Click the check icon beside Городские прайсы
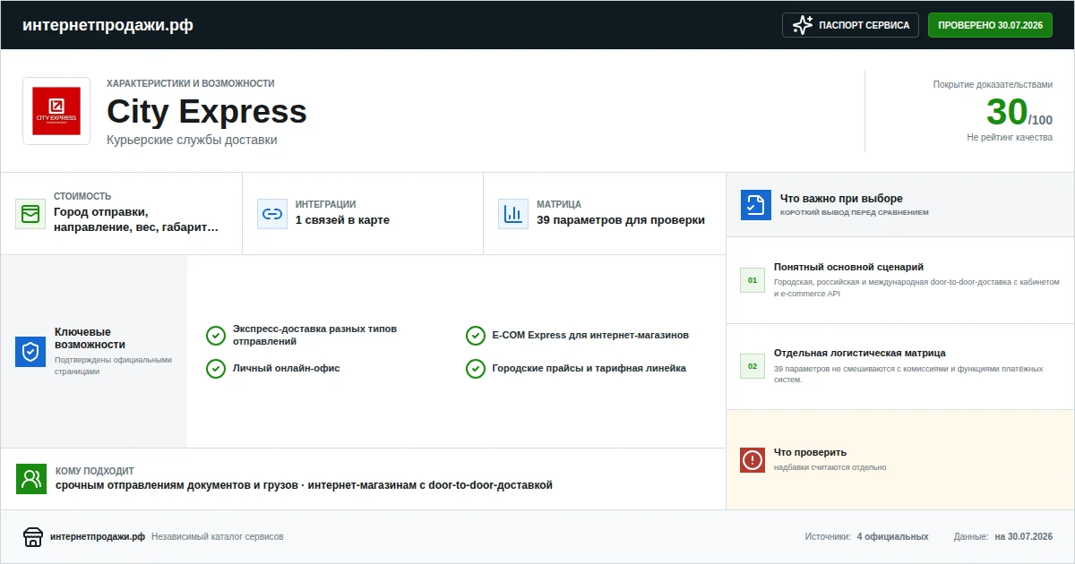This screenshot has height=564, width=1075. click(476, 368)
